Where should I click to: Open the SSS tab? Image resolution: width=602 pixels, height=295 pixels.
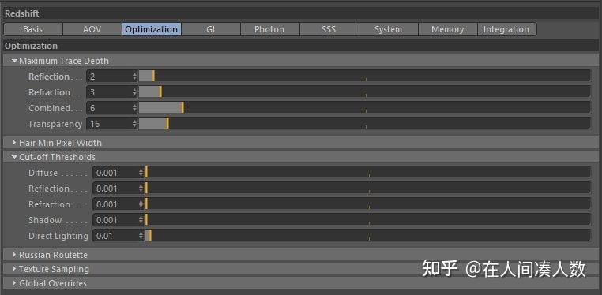click(x=329, y=29)
